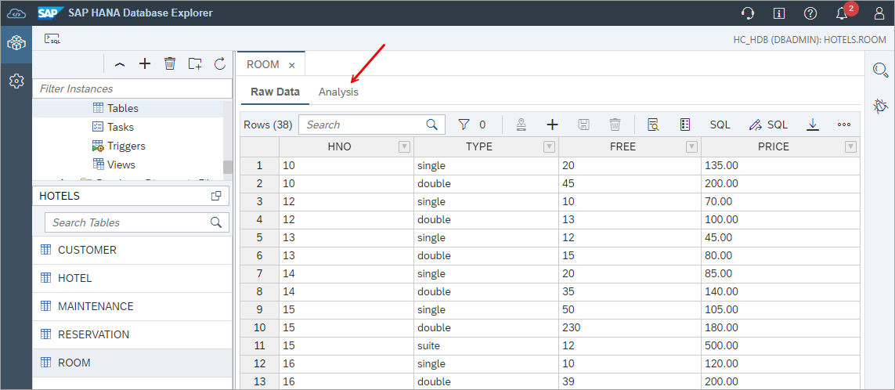Select Views in the catalog tree
The width and height of the screenshot is (895, 390).
coord(121,164)
